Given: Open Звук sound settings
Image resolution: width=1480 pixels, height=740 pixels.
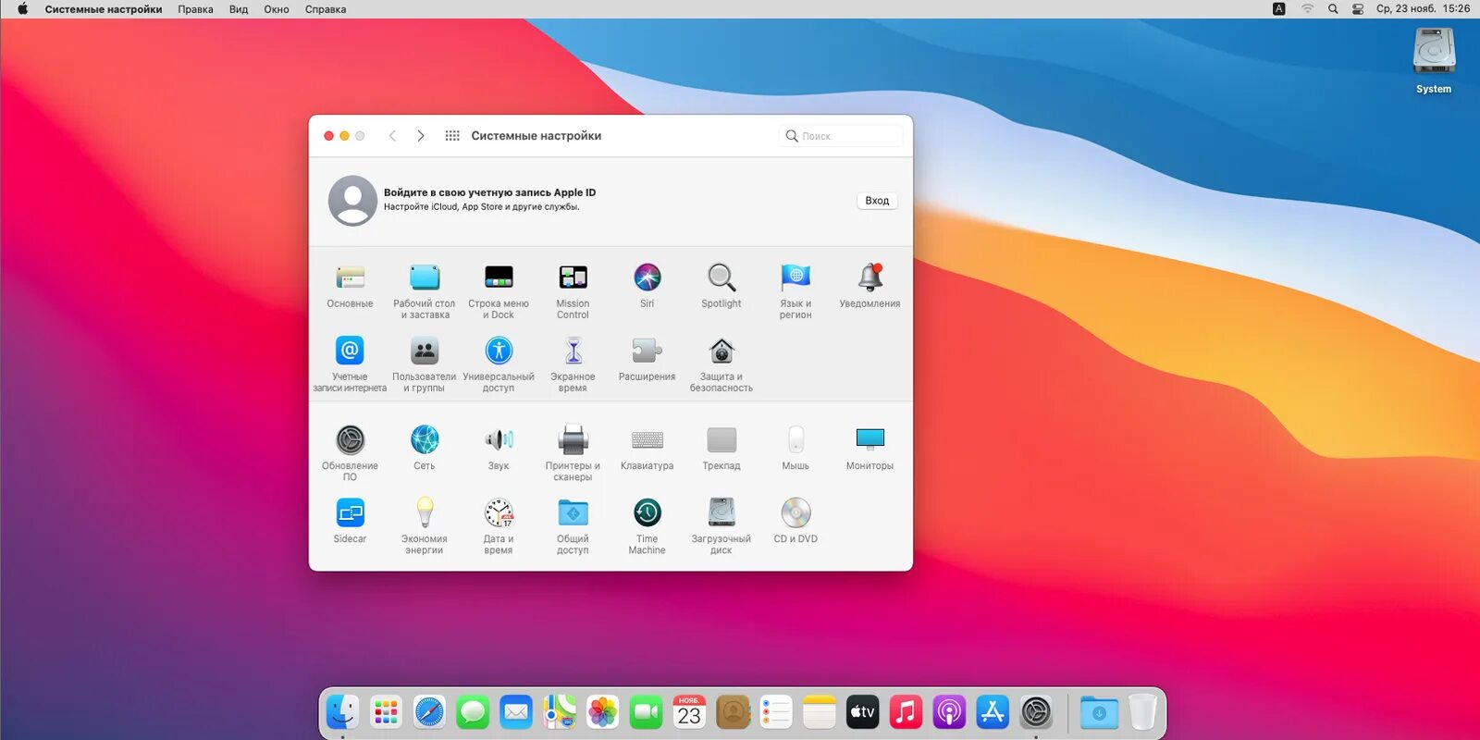Looking at the screenshot, I should (x=499, y=448).
